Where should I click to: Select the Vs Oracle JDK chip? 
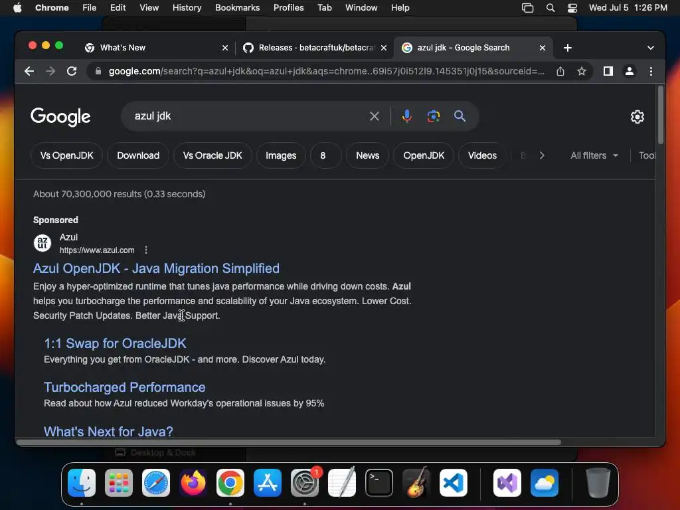click(x=212, y=155)
